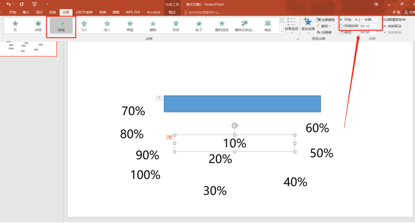Screen dimensions: 415x223
Task: Click the user account name 李慧
Action: 396,12
